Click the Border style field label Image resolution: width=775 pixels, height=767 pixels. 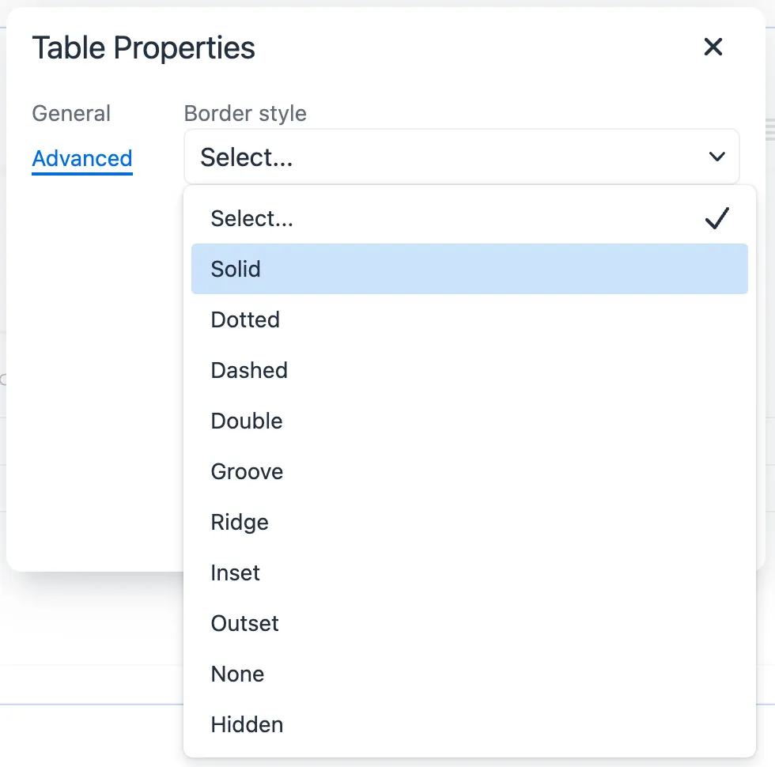point(245,114)
